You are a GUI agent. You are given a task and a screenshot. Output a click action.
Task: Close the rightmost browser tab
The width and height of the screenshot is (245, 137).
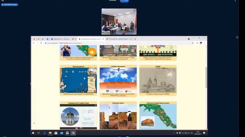tap(131, 39)
